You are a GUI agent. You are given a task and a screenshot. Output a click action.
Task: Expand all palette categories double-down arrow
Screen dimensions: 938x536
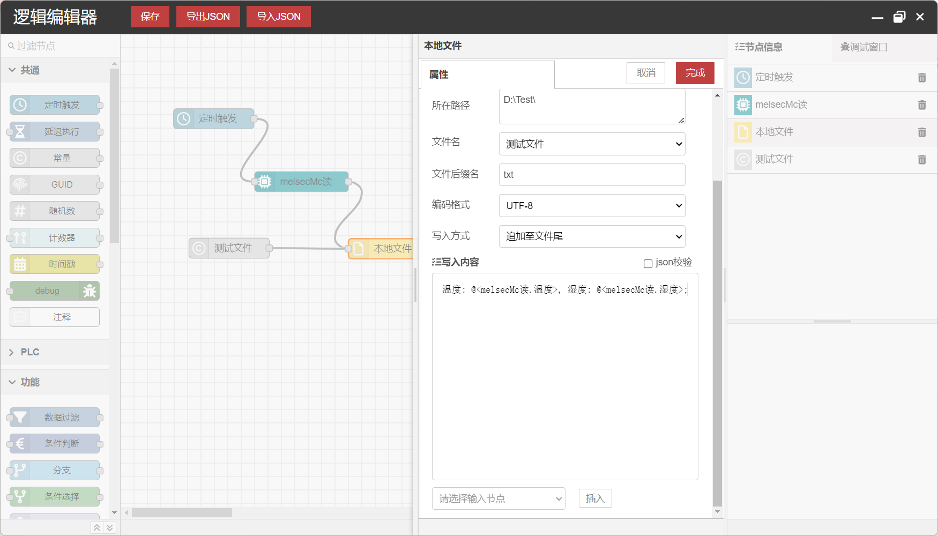109,528
